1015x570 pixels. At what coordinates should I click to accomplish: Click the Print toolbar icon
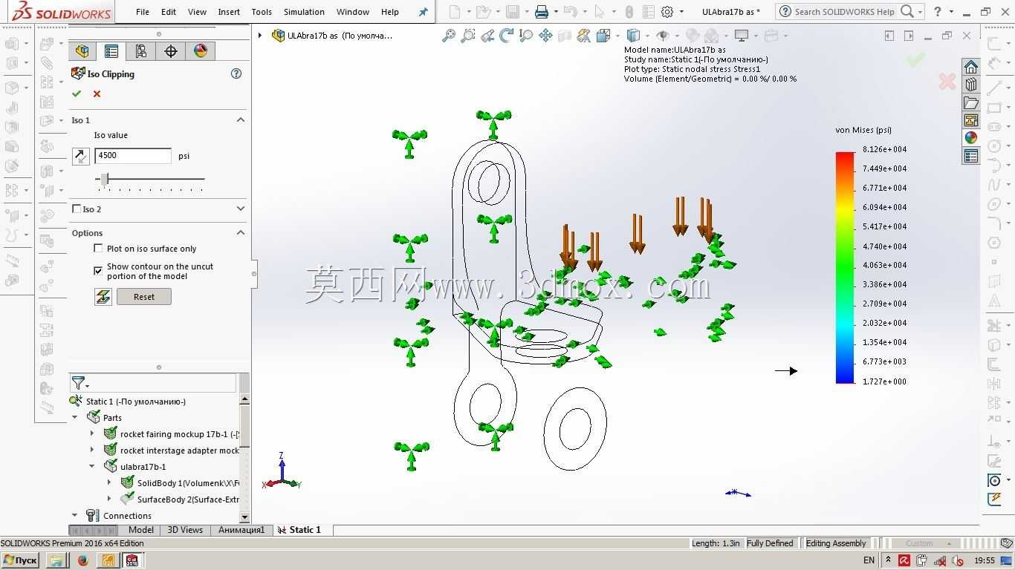pyautogui.click(x=542, y=12)
